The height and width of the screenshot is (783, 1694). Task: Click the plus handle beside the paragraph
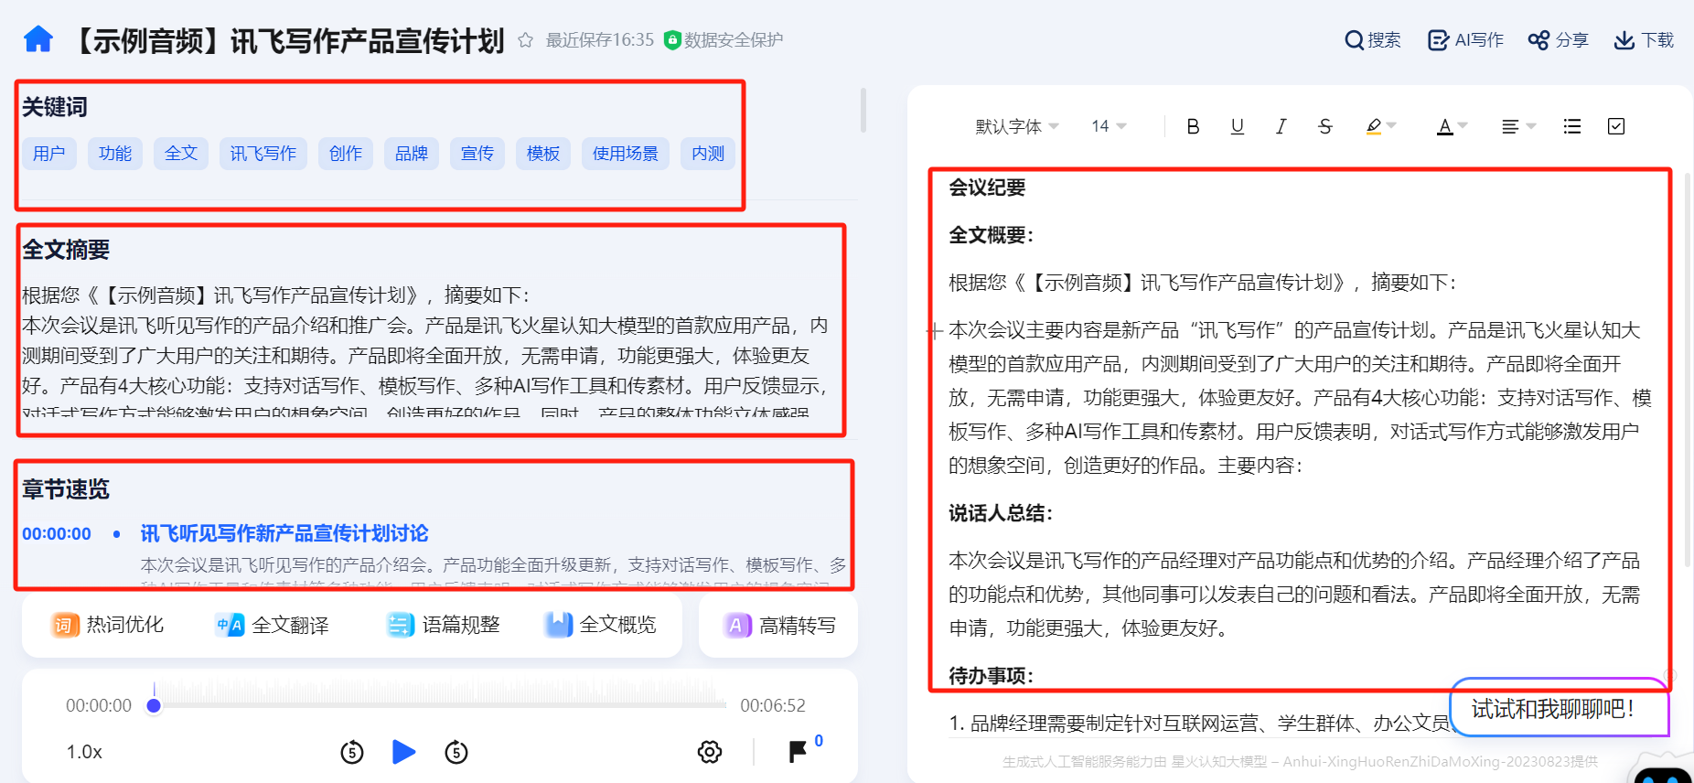[x=934, y=331]
